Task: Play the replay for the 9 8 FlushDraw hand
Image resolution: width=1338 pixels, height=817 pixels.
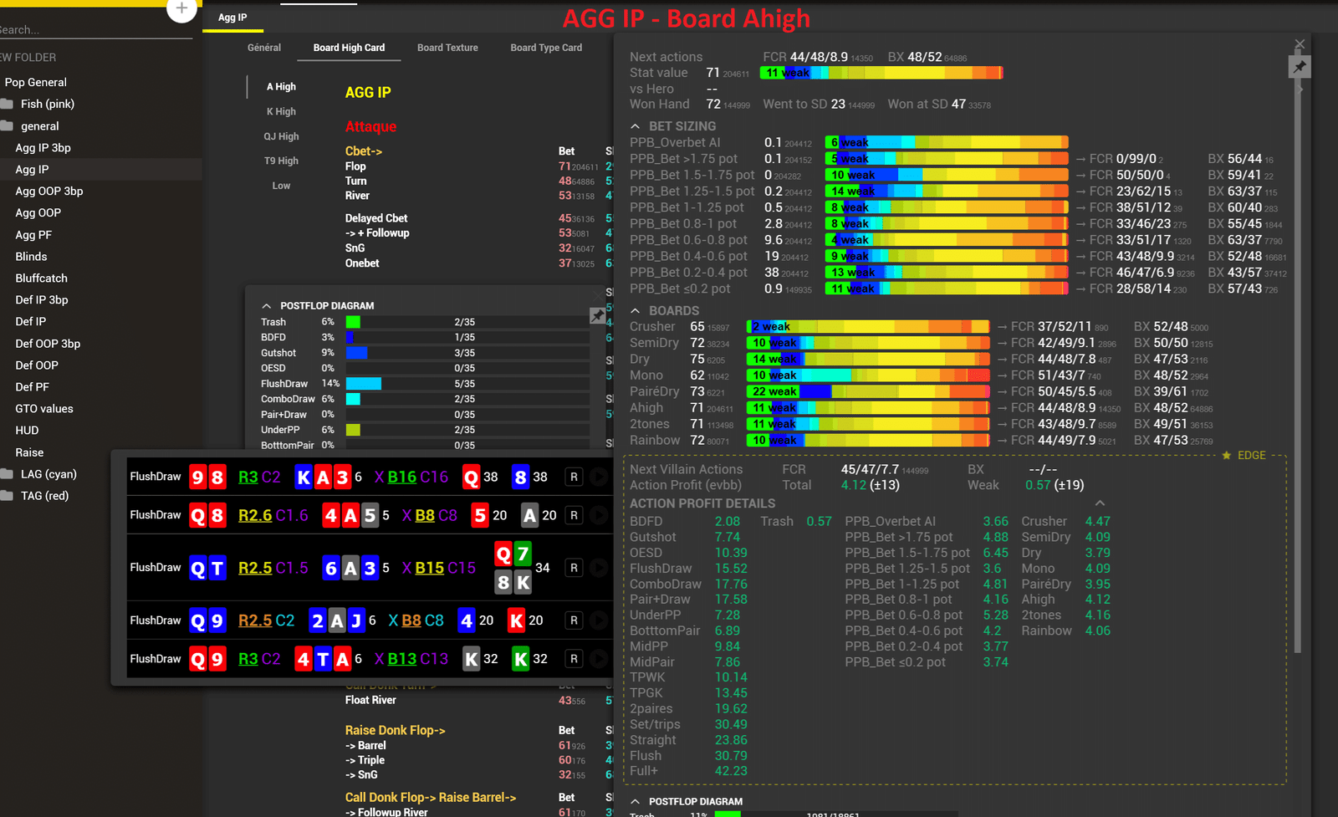Action: click(x=599, y=477)
